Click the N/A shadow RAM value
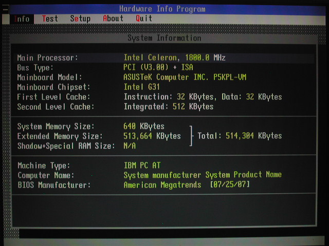 130,146
